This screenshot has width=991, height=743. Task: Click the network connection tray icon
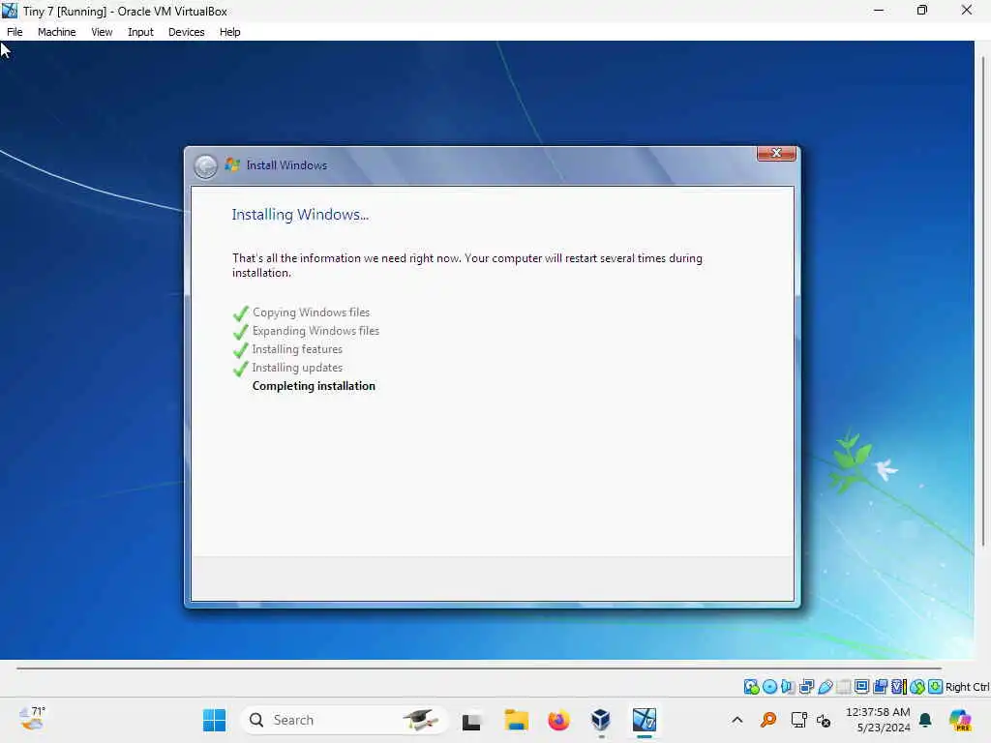pyautogui.click(x=798, y=720)
